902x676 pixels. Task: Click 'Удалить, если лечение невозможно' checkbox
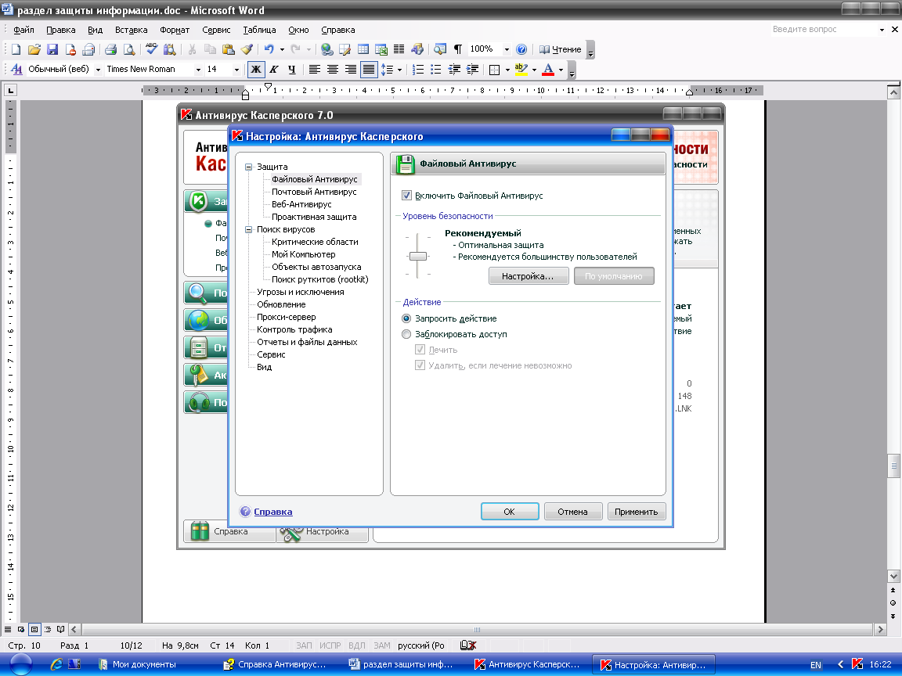[420, 365]
